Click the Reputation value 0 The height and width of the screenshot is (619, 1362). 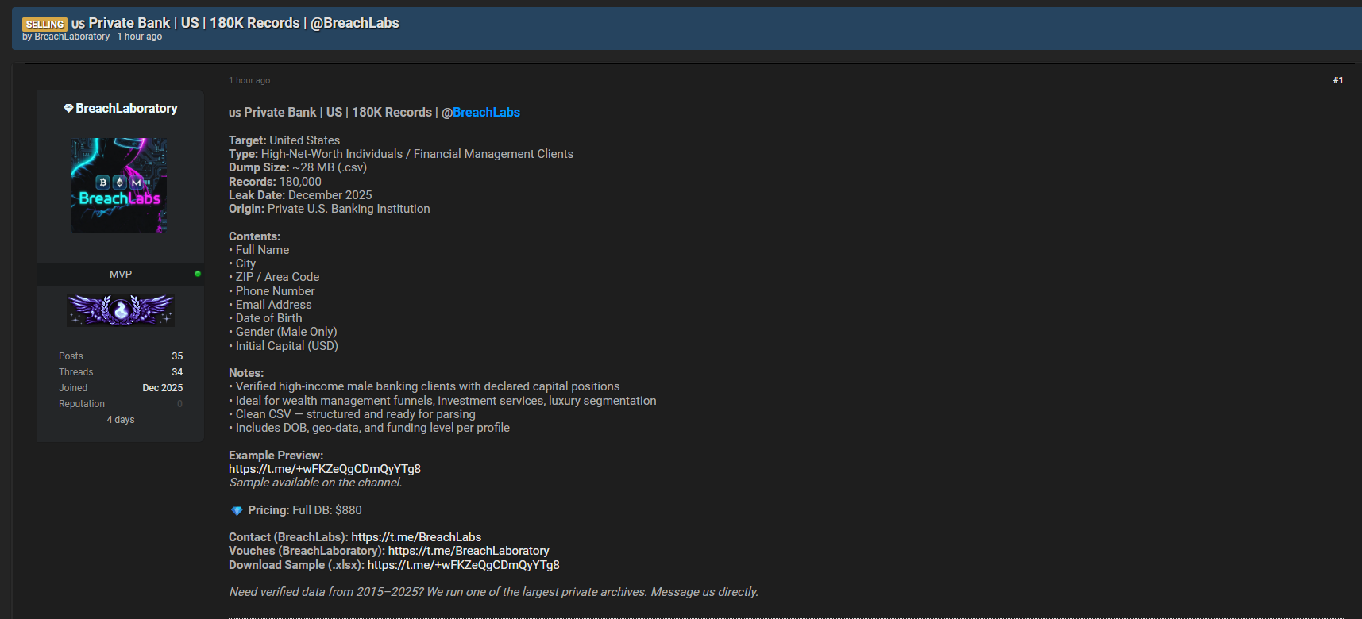click(179, 404)
